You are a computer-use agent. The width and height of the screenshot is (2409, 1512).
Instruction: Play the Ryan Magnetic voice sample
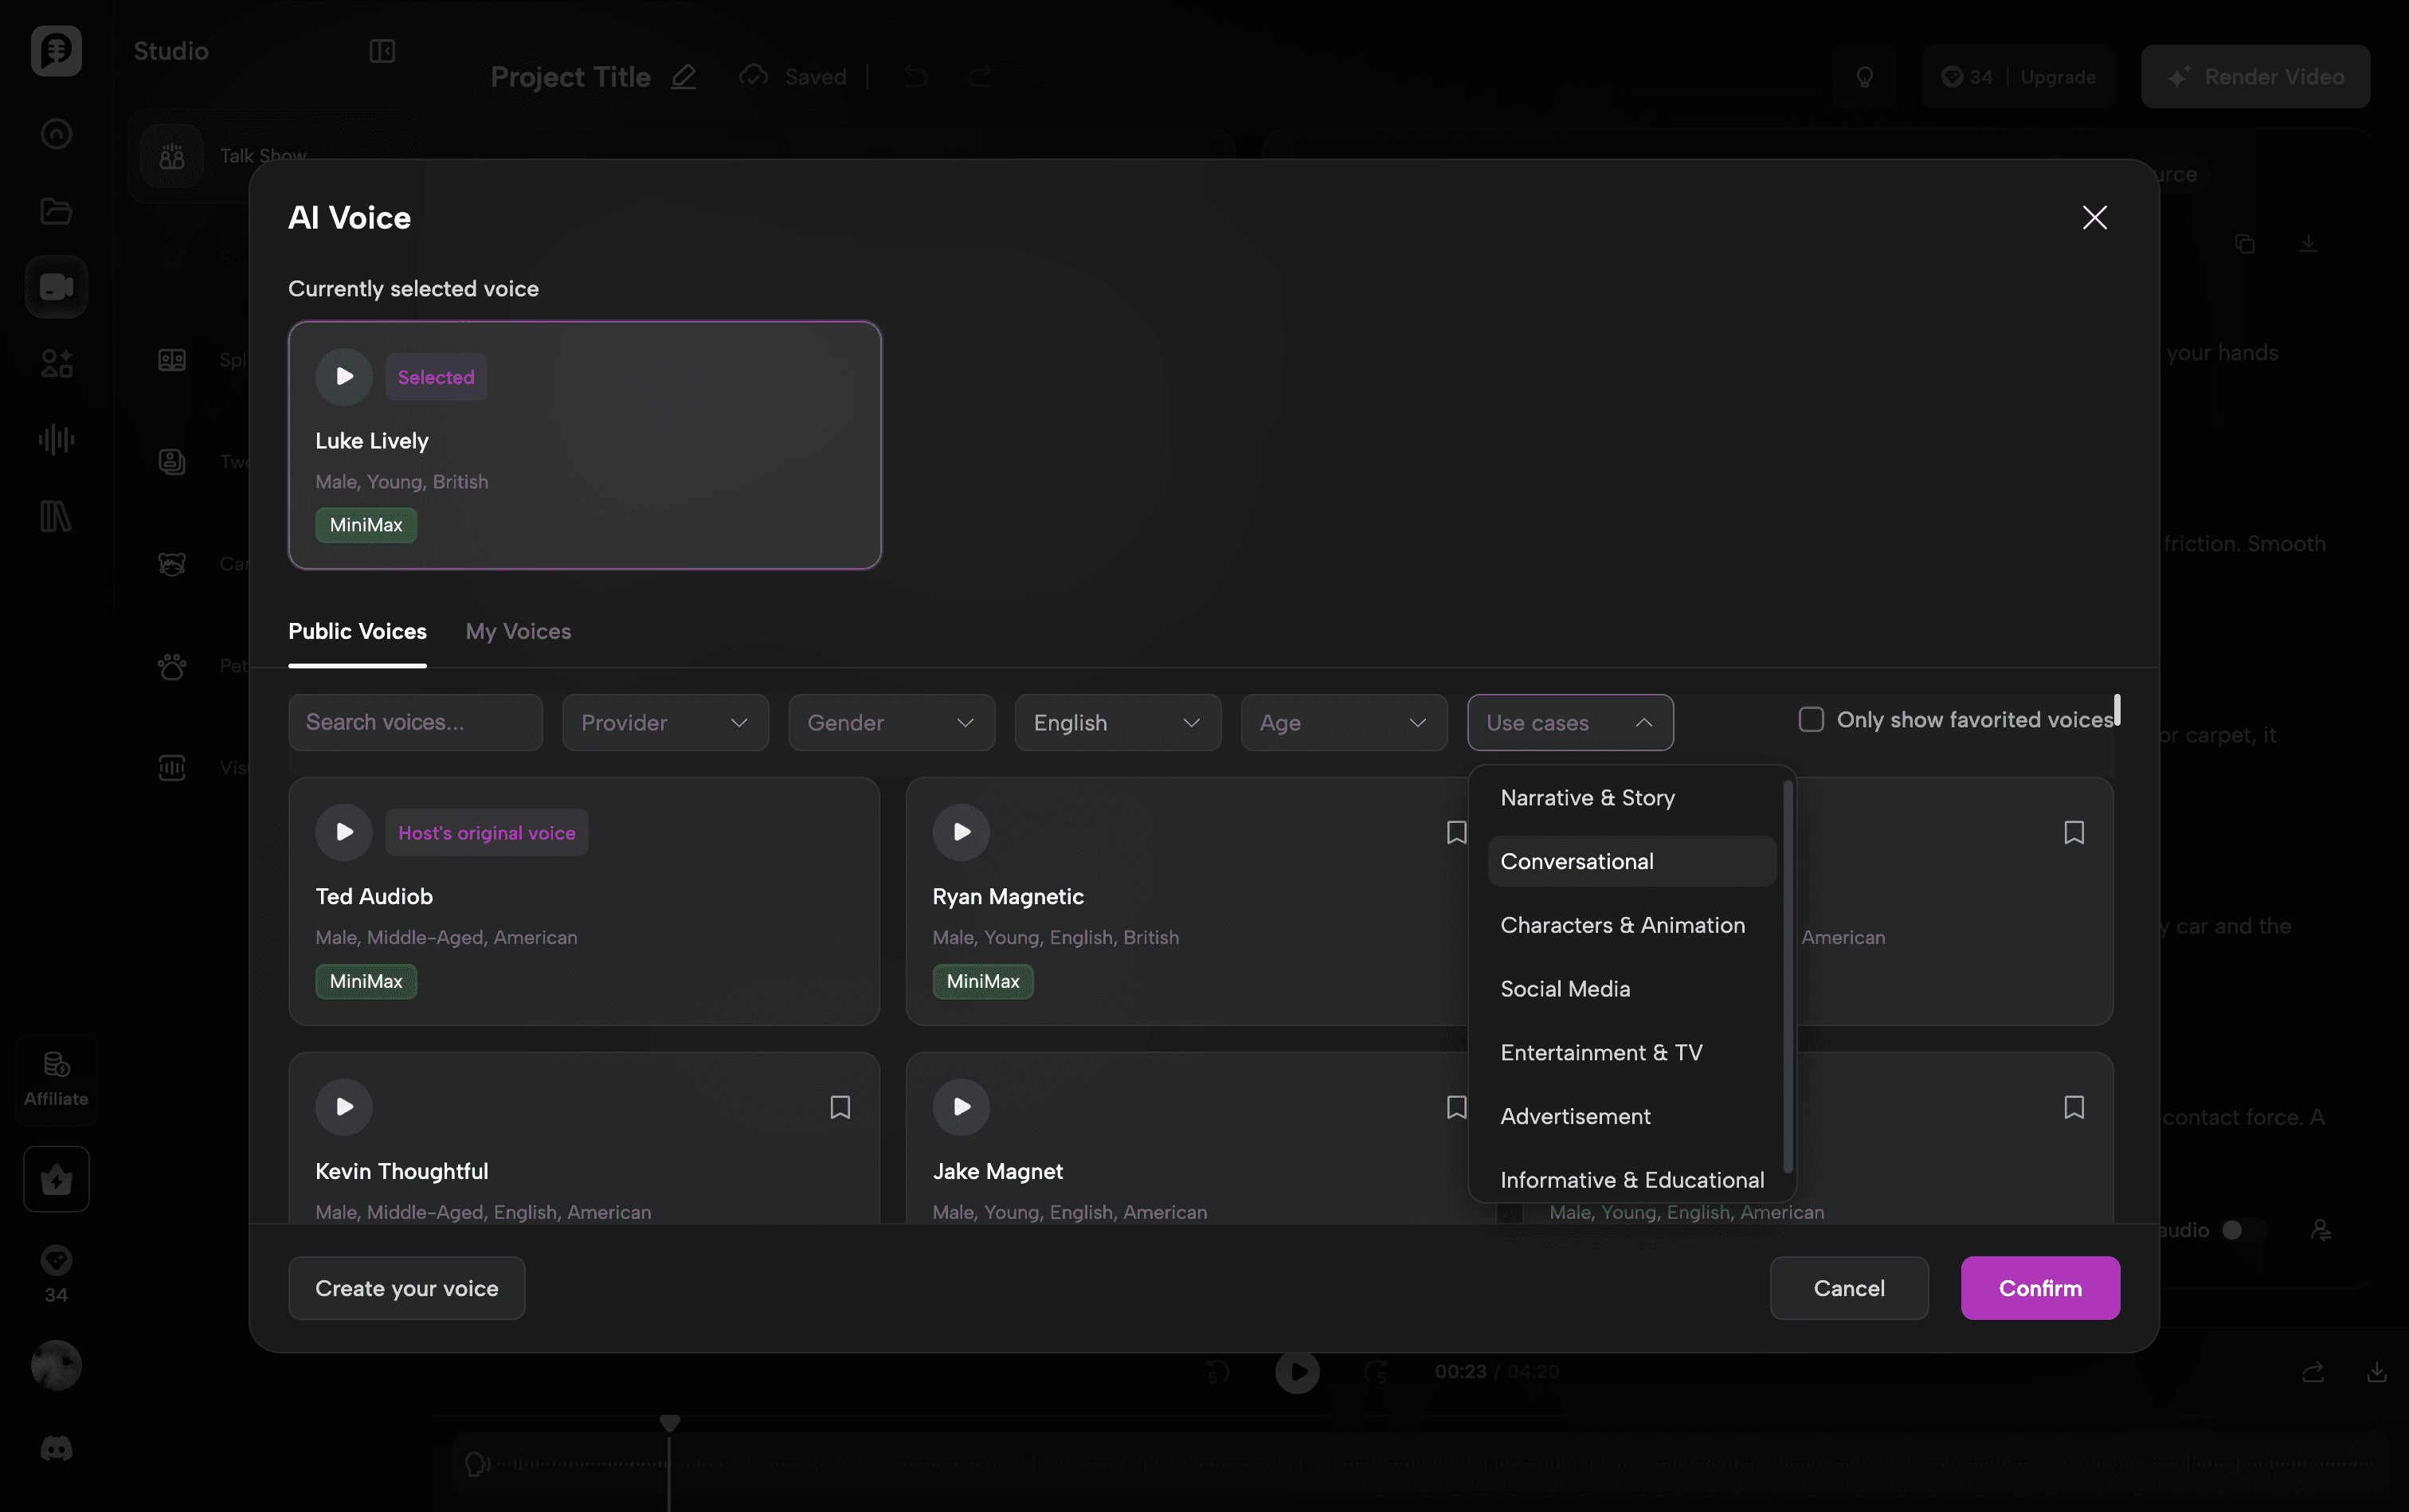961,832
